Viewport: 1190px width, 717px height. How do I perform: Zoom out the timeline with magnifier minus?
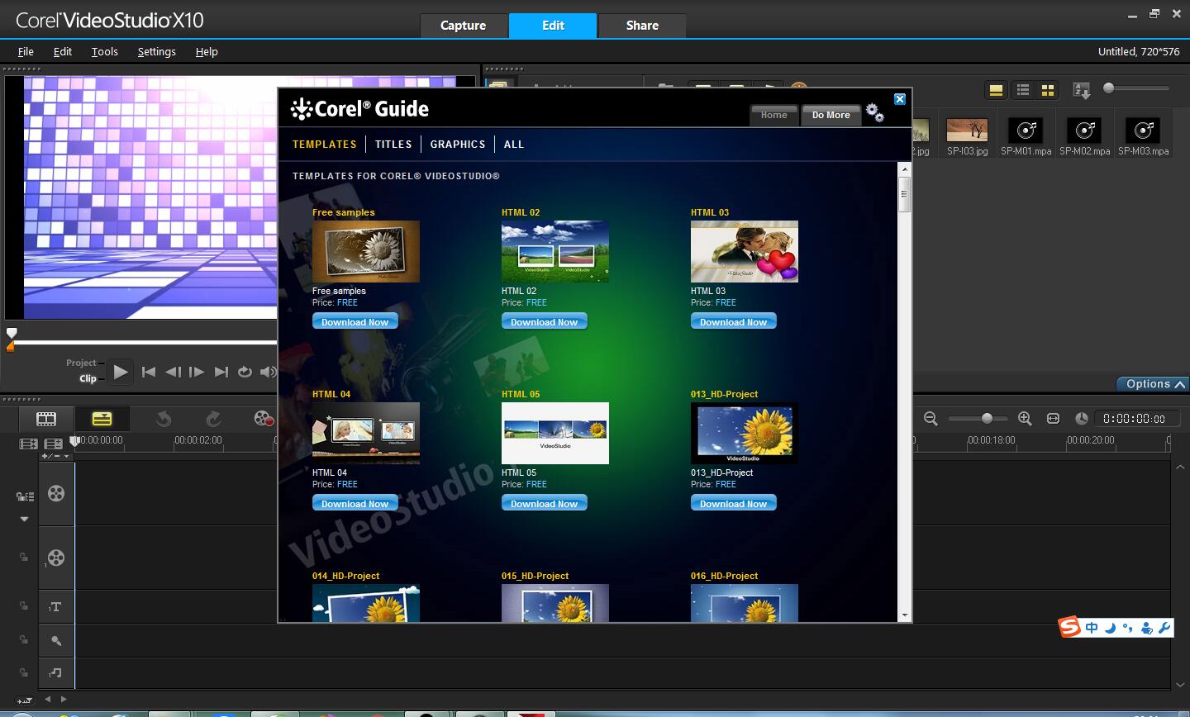[x=931, y=419]
